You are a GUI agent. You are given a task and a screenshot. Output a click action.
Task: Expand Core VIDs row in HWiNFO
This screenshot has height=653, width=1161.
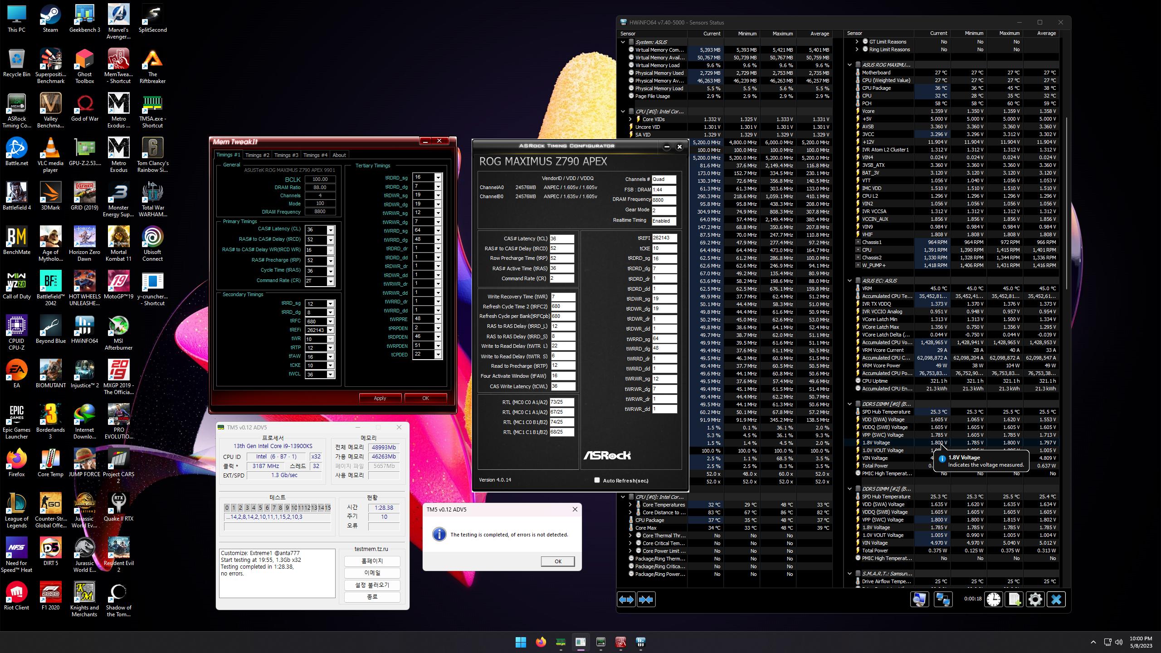click(x=630, y=119)
